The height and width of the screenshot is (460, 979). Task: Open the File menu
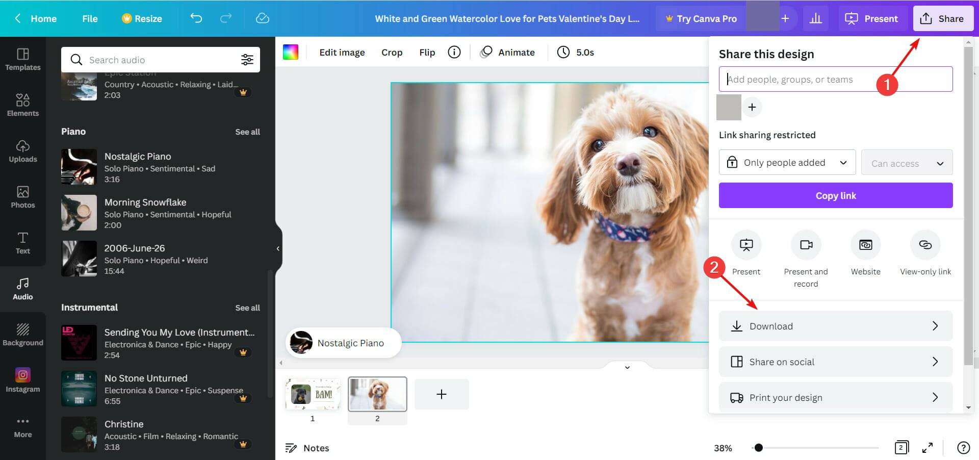point(90,18)
